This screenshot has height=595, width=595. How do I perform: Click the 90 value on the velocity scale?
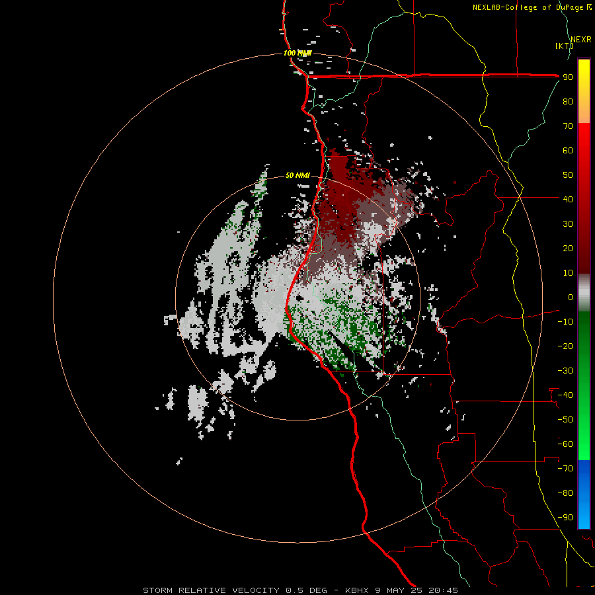point(568,77)
